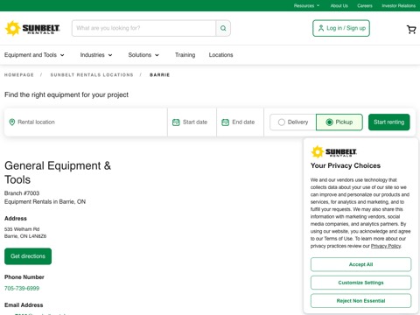This screenshot has height=315, width=420.
Task: Open the shopping cart icon
Action: (411, 29)
